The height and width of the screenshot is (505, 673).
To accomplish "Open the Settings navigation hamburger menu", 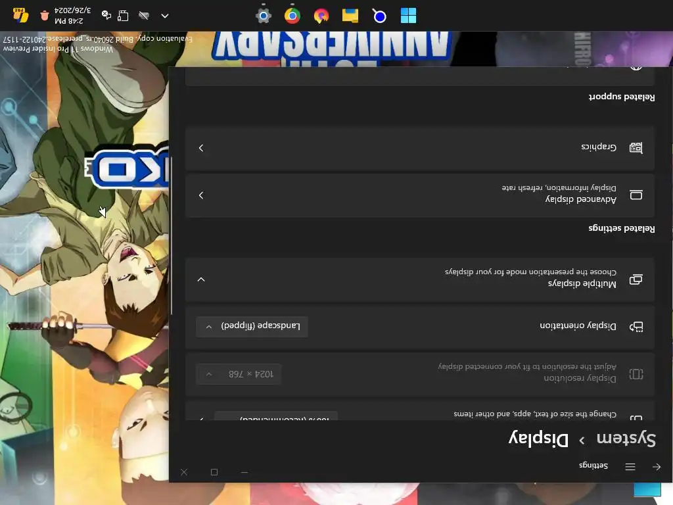I will pos(630,467).
